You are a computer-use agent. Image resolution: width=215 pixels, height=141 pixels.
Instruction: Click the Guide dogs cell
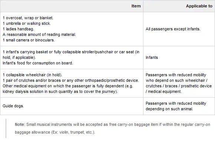13,106
